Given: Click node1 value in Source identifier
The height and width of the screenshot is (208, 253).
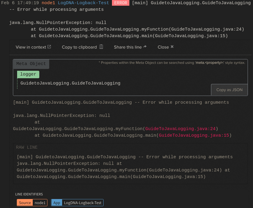Looking at the screenshot, I should (x=40, y=203).
